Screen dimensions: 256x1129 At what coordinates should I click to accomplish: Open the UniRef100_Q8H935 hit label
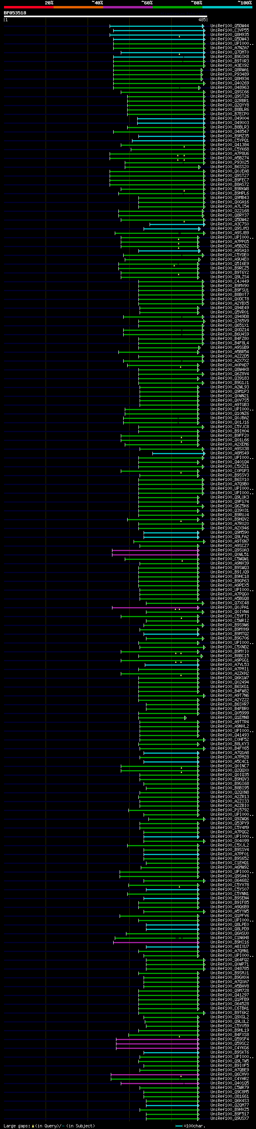(229, 34)
